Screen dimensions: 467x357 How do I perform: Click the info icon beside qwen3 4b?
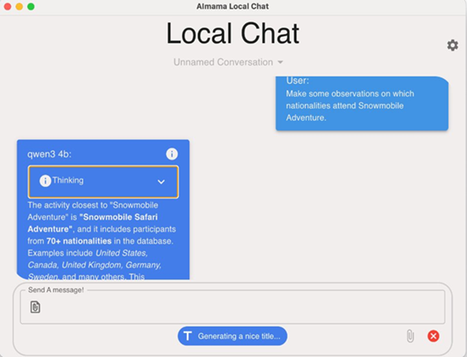[x=171, y=154]
